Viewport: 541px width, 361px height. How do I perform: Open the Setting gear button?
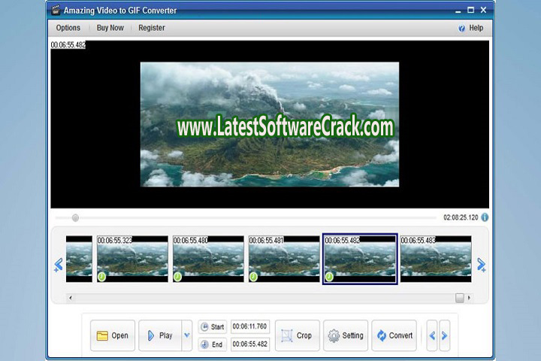pyautogui.click(x=346, y=335)
